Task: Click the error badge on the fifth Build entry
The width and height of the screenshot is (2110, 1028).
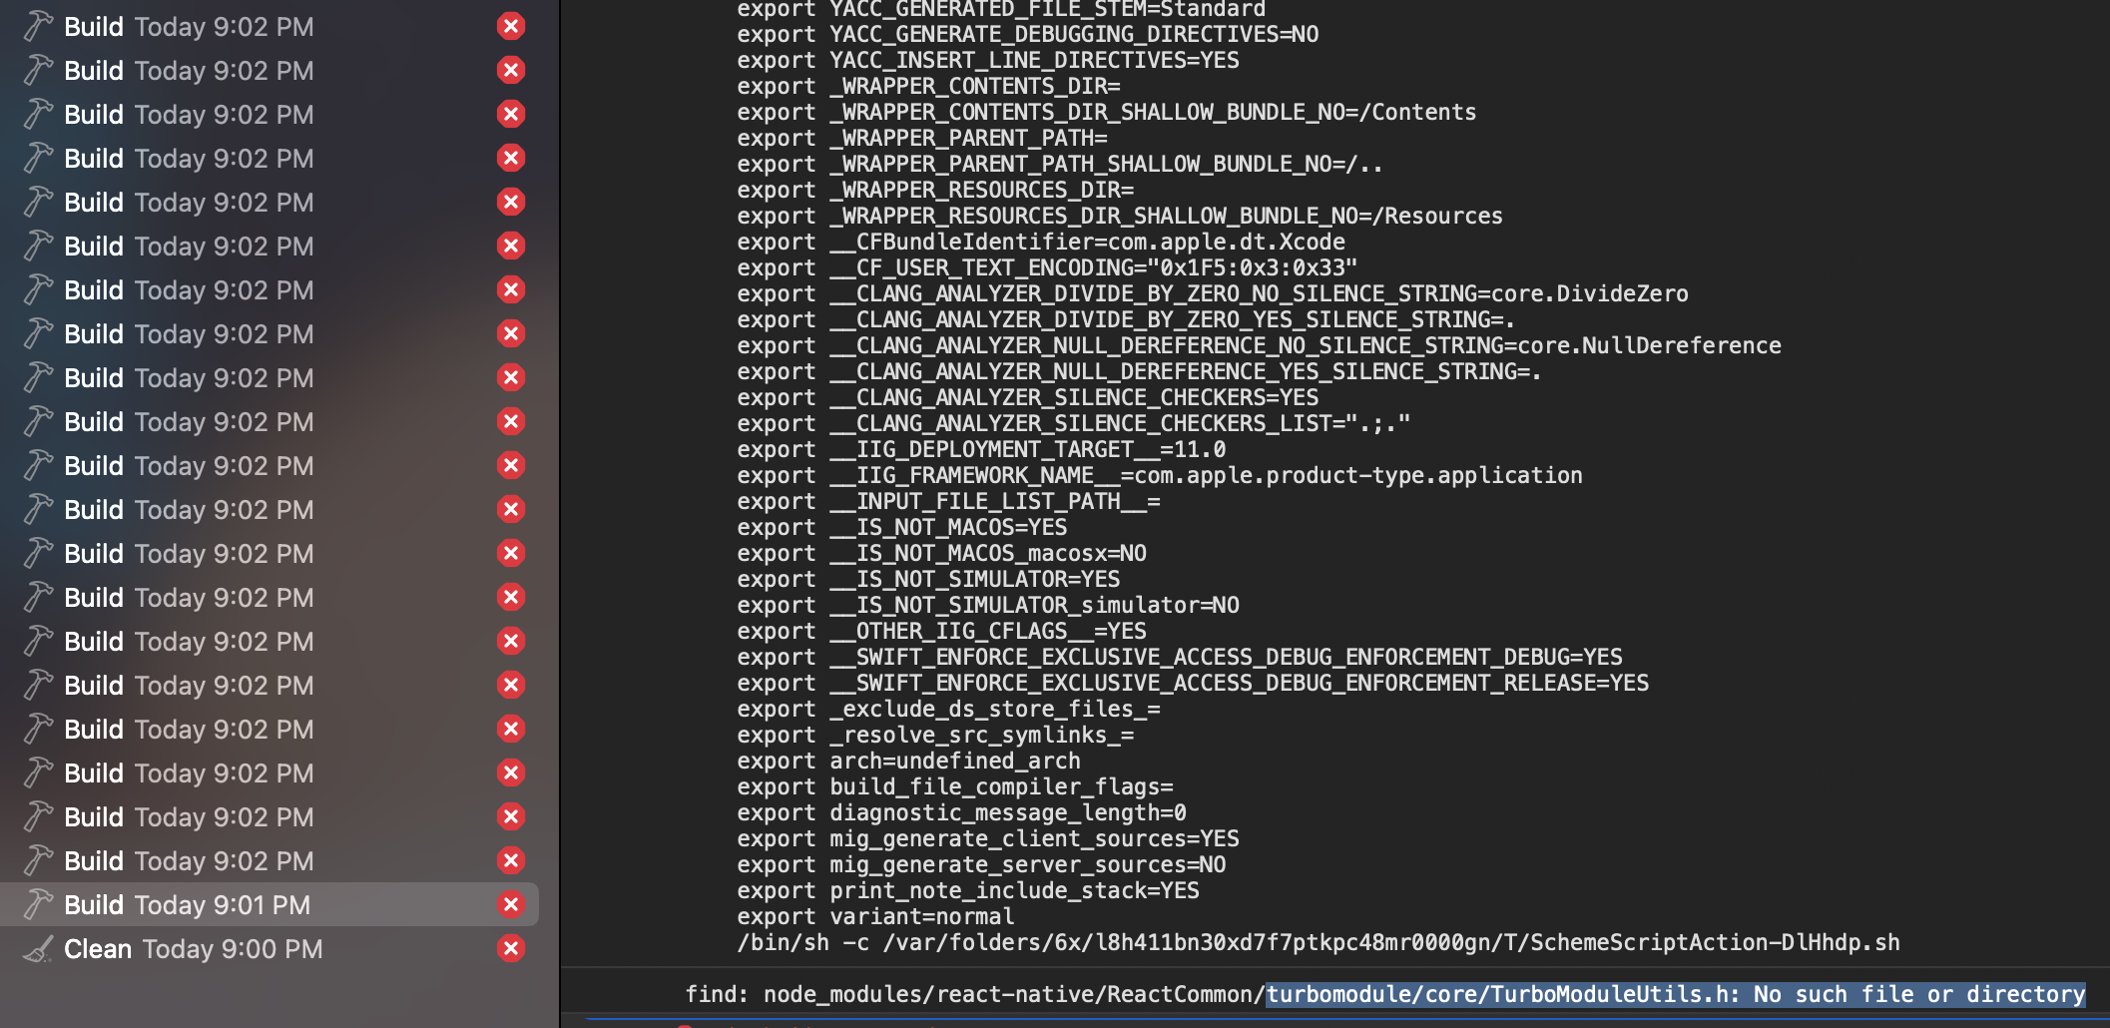Action: click(x=511, y=202)
